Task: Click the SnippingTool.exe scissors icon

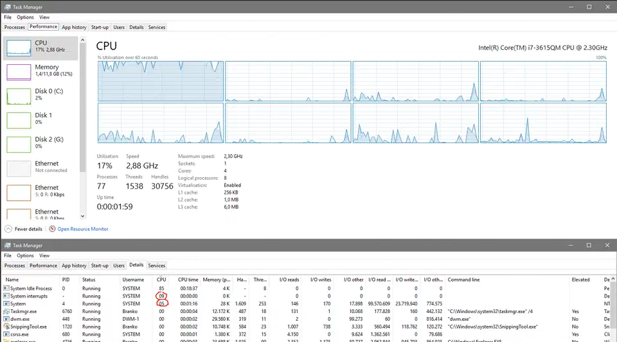Action: tap(6, 327)
